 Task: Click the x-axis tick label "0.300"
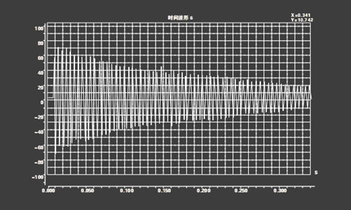tap(280, 191)
